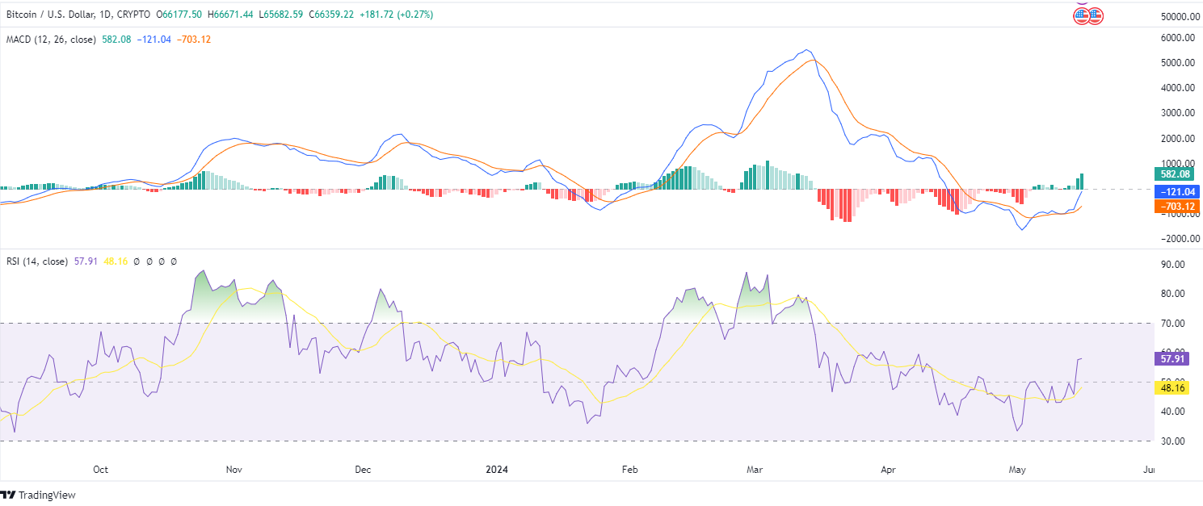Select the MACD (12, 26, close) legend title
The image size is (1203, 506).
pyautogui.click(x=52, y=40)
